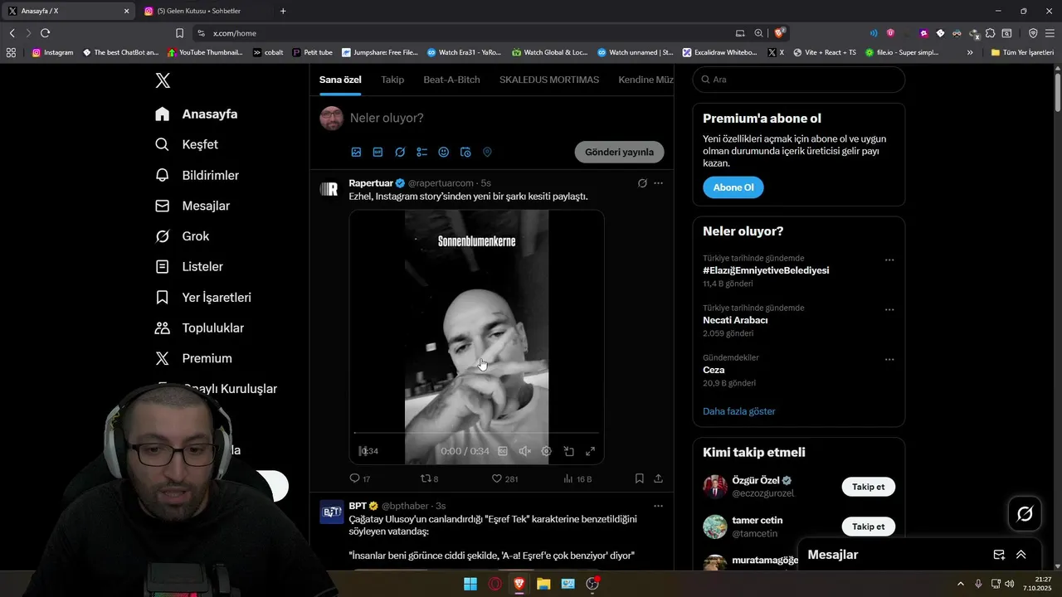Open the SKALEDUS MORTIMAS tab

(549, 80)
